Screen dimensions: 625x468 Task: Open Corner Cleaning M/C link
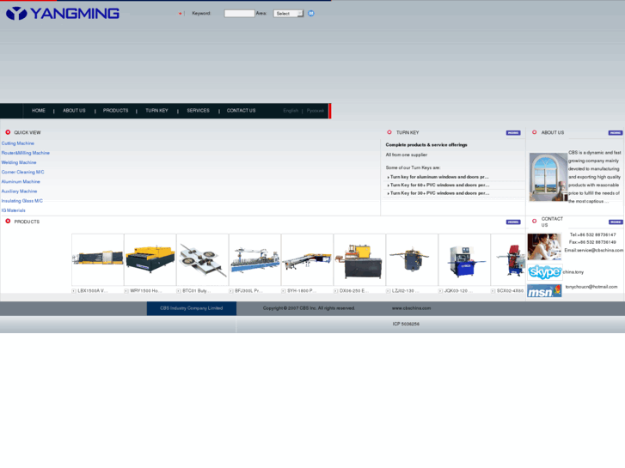[22, 172]
